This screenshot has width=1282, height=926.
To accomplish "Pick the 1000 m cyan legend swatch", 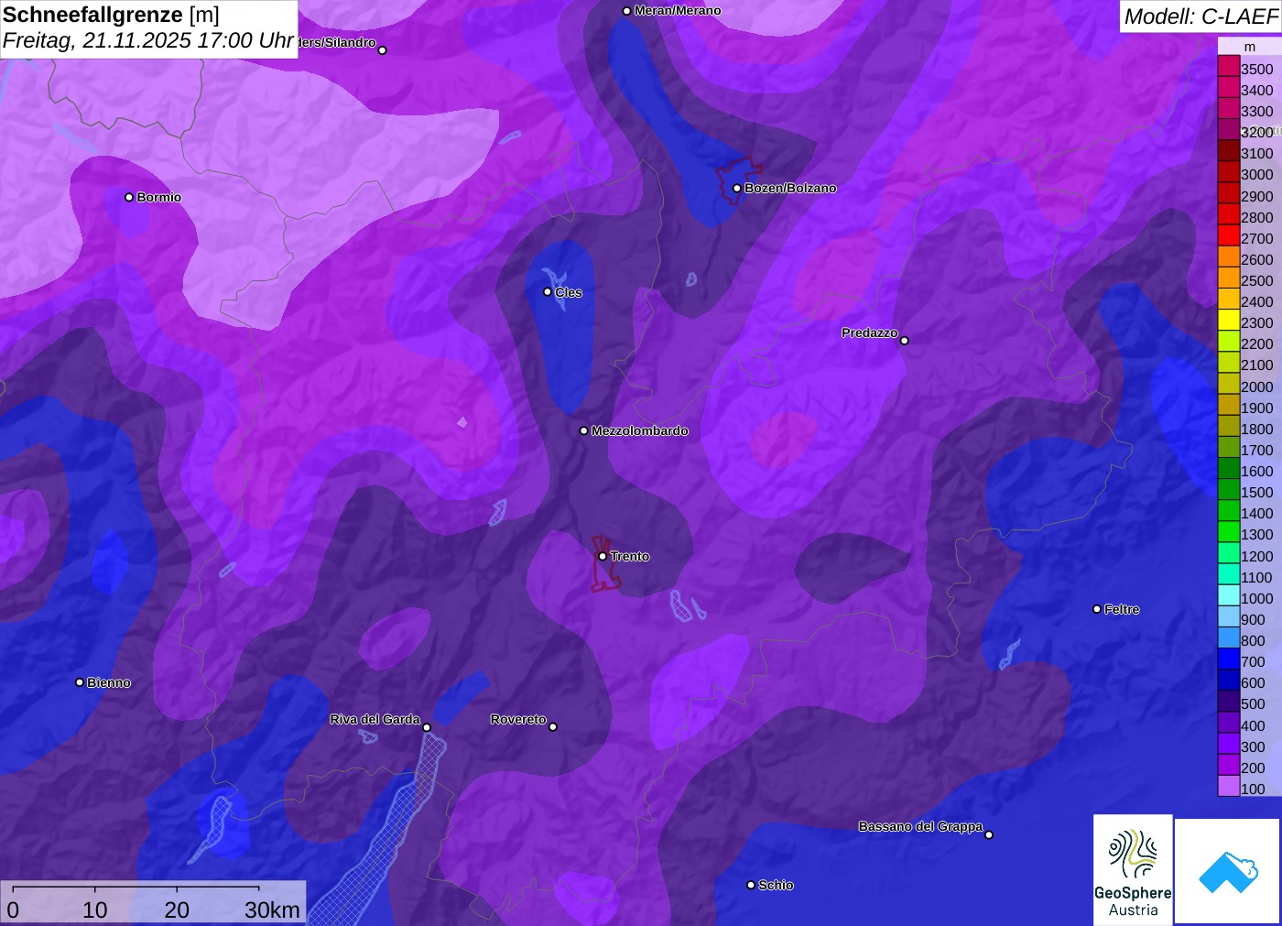I will click(1229, 597).
